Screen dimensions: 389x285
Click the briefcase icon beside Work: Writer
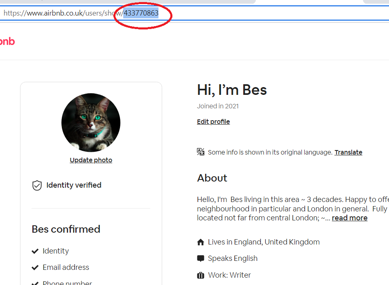[x=200, y=275]
